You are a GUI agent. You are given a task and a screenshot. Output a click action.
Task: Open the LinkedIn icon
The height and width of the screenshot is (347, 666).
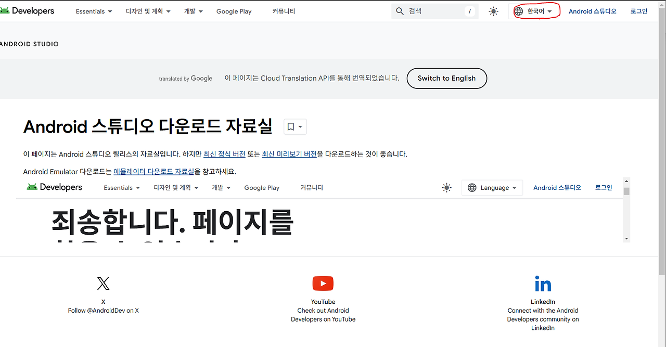(543, 284)
